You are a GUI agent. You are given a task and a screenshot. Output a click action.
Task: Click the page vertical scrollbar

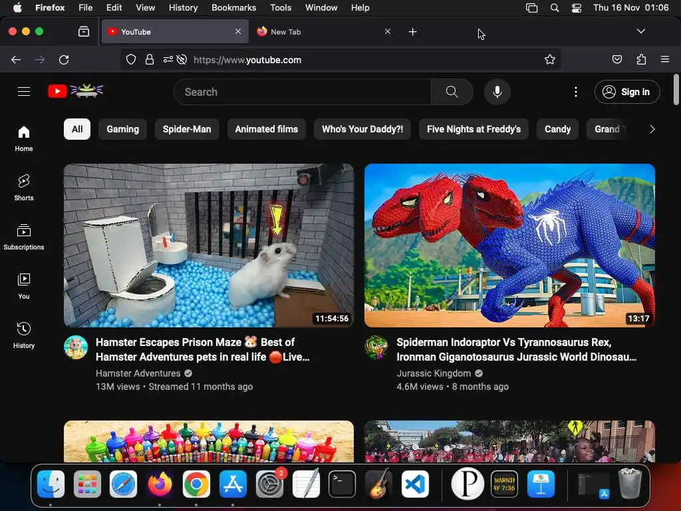(x=676, y=90)
